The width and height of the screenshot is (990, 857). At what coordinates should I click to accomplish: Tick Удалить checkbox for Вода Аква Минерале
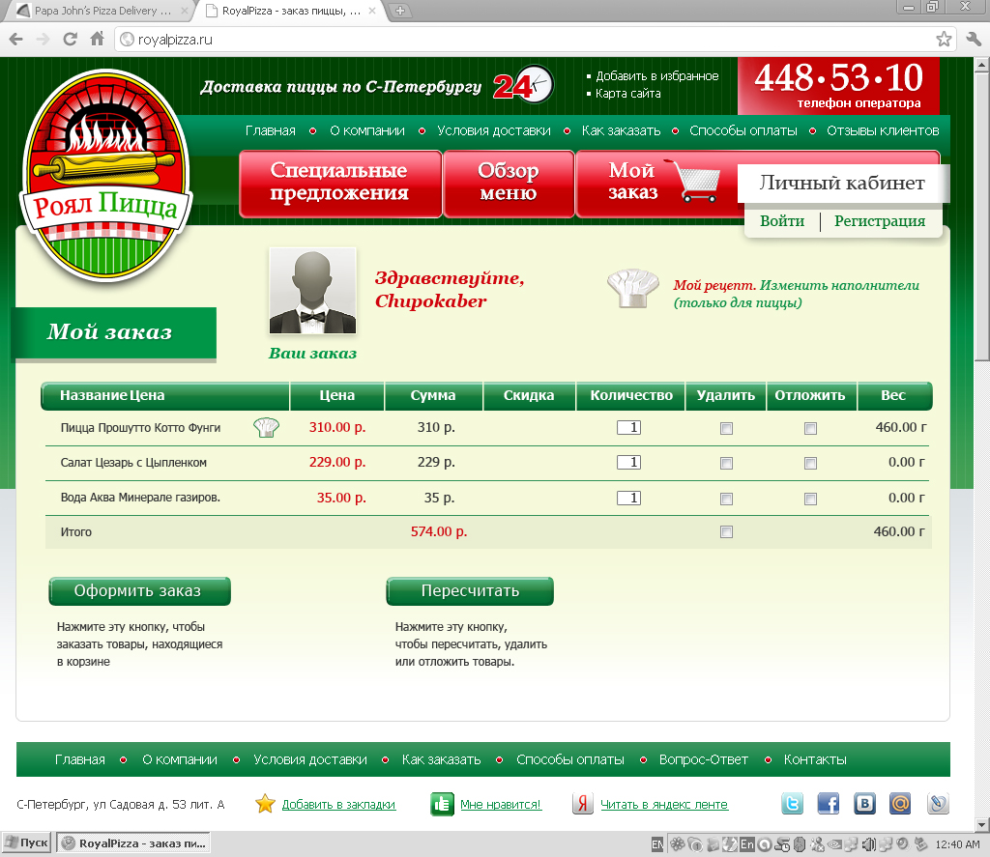point(727,499)
